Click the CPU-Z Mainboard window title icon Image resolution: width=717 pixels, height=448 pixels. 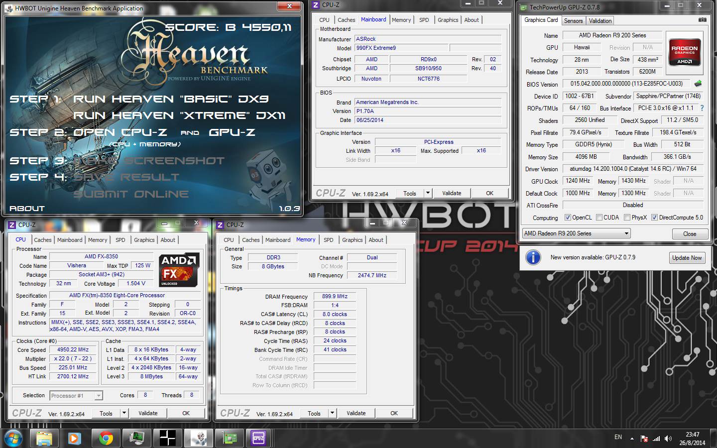(x=316, y=4)
